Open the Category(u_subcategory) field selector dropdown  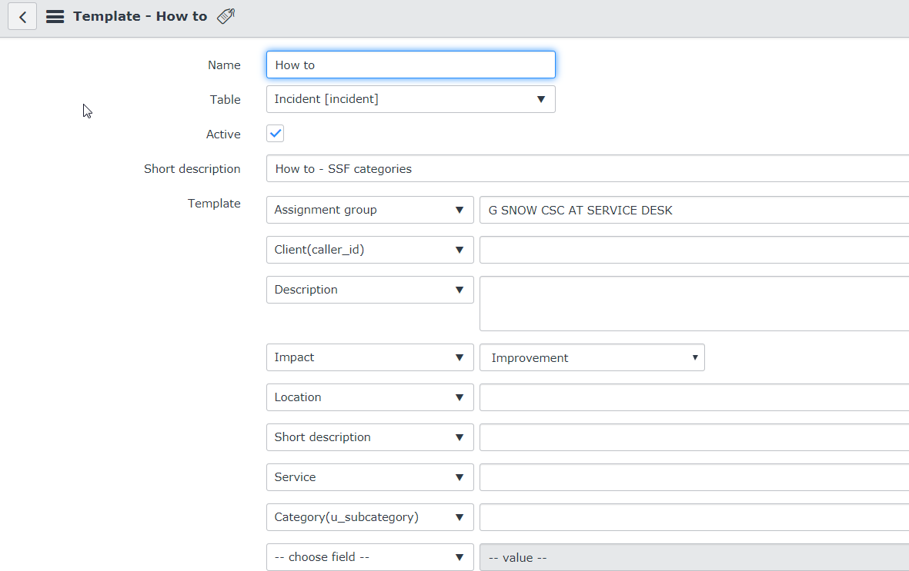[x=369, y=517]
